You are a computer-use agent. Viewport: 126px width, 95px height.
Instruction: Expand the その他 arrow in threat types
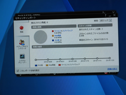(x=61, y=40)
